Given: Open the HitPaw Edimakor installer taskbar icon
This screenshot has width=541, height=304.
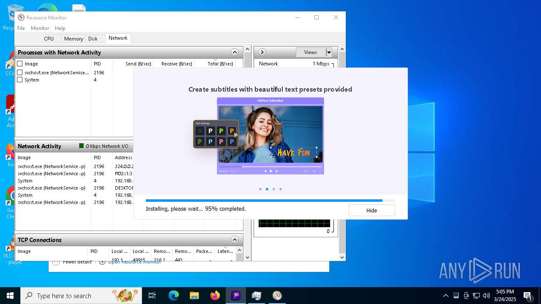Looking at the screenshot, I should (x=235, y=296).
